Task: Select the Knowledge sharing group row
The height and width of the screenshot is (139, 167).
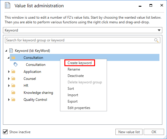Action: tap(38, 93)
